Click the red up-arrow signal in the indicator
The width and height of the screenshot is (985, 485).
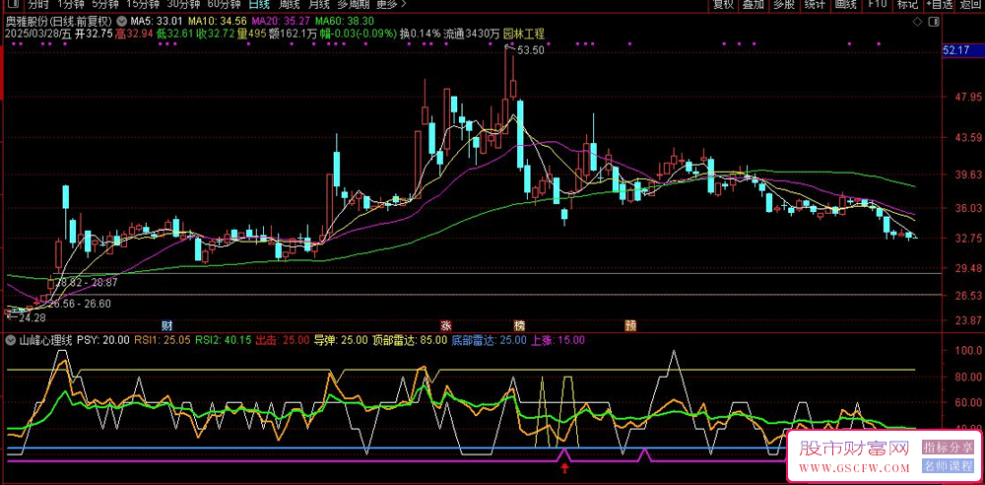pyautogui.click(x=564, y=469)
